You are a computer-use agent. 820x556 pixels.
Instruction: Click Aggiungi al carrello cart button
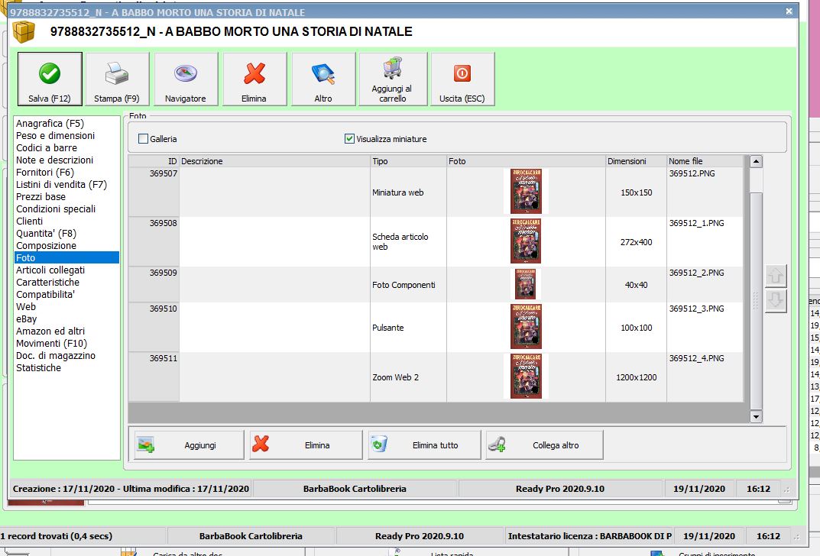pos(393,79)
